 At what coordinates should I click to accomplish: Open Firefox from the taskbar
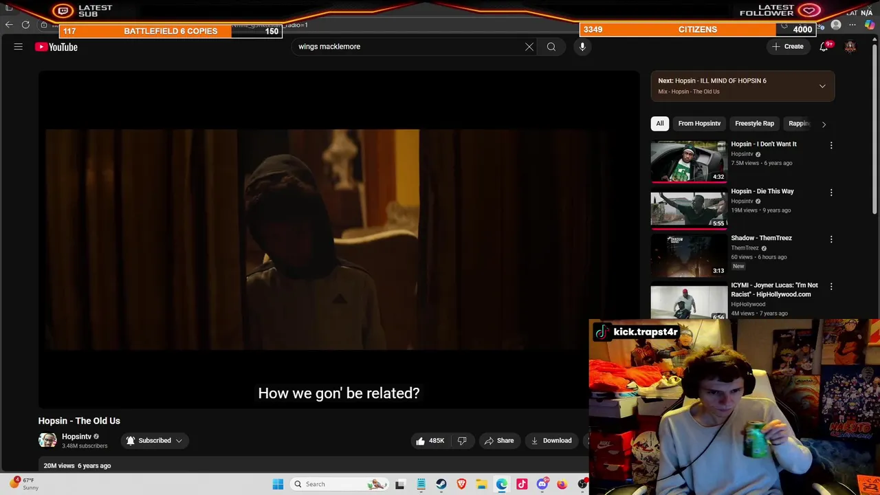tap(562, 484)
